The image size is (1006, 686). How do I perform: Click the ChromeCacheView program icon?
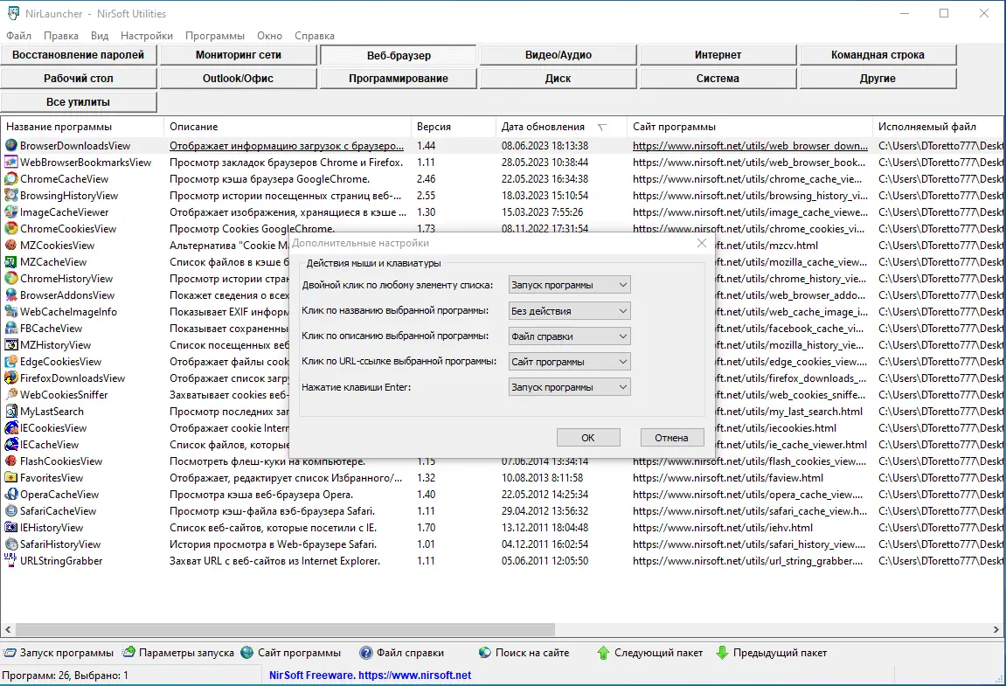click(x=10, y=179)
